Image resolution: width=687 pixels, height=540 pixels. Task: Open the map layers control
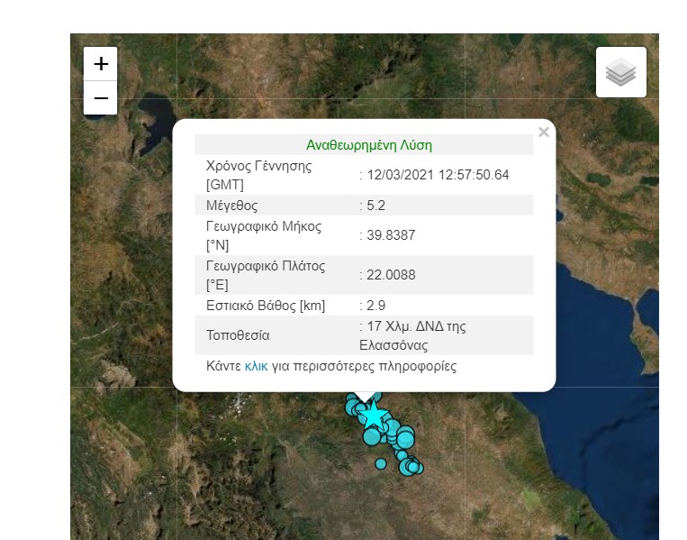pos(621,72)
